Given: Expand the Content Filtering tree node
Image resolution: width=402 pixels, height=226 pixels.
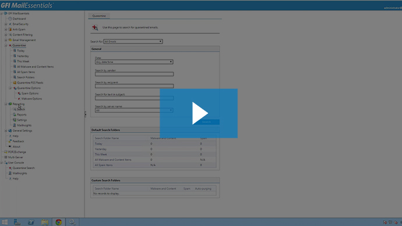Looking at the screenshot, I should tap(6, 35).
